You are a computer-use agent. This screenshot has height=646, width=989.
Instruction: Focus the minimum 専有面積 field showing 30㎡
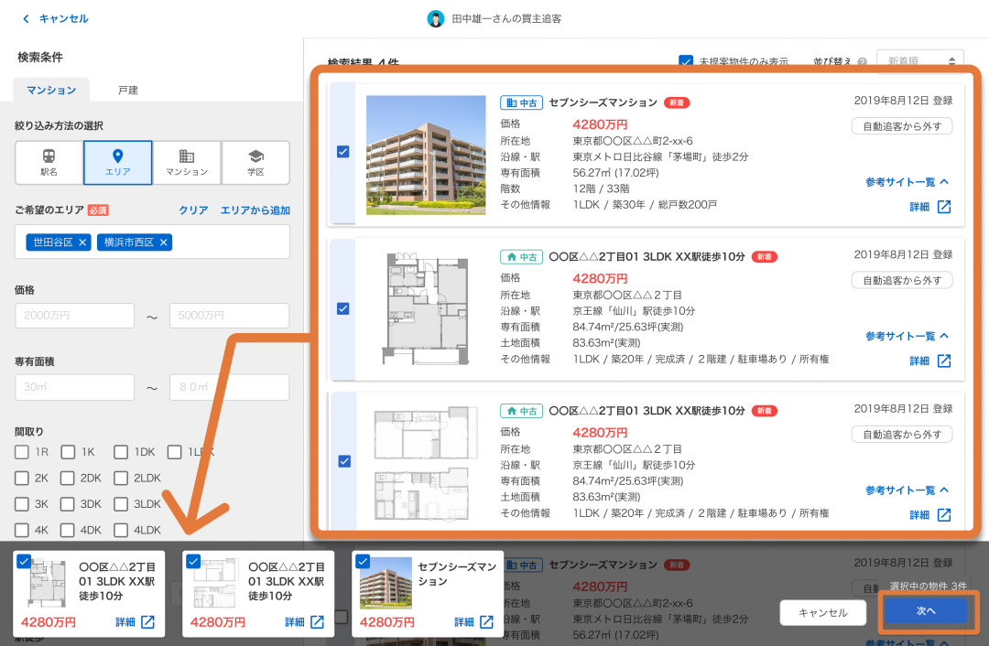75,387
